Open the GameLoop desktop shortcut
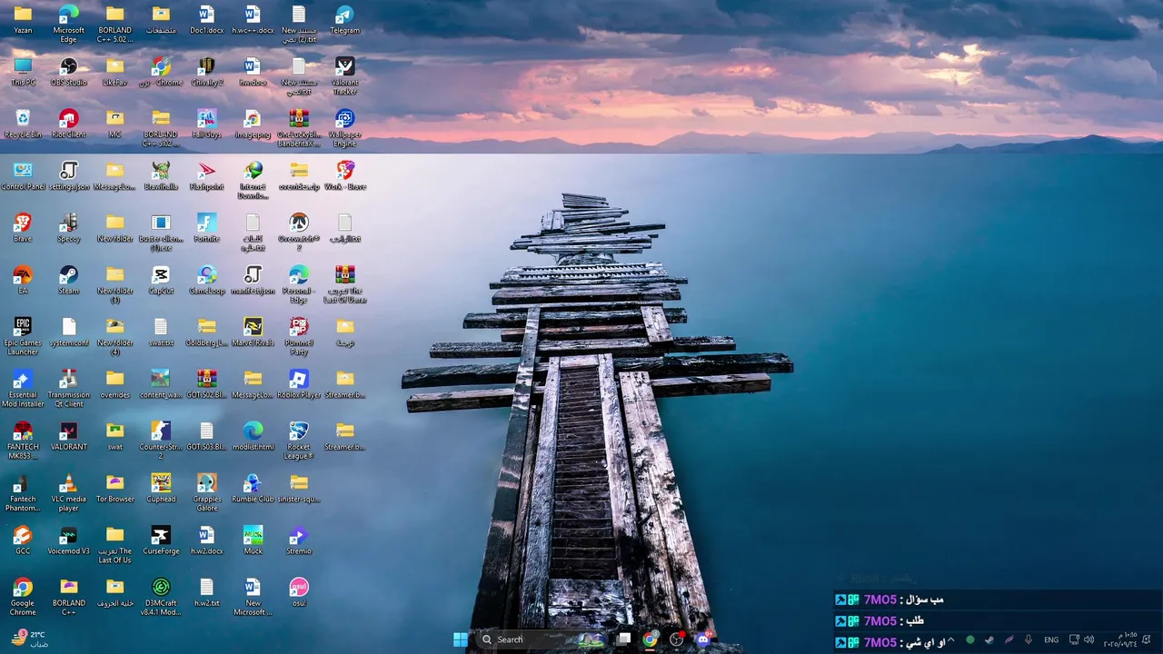Screen dimensions: 1163x654 tap(206, 280)
